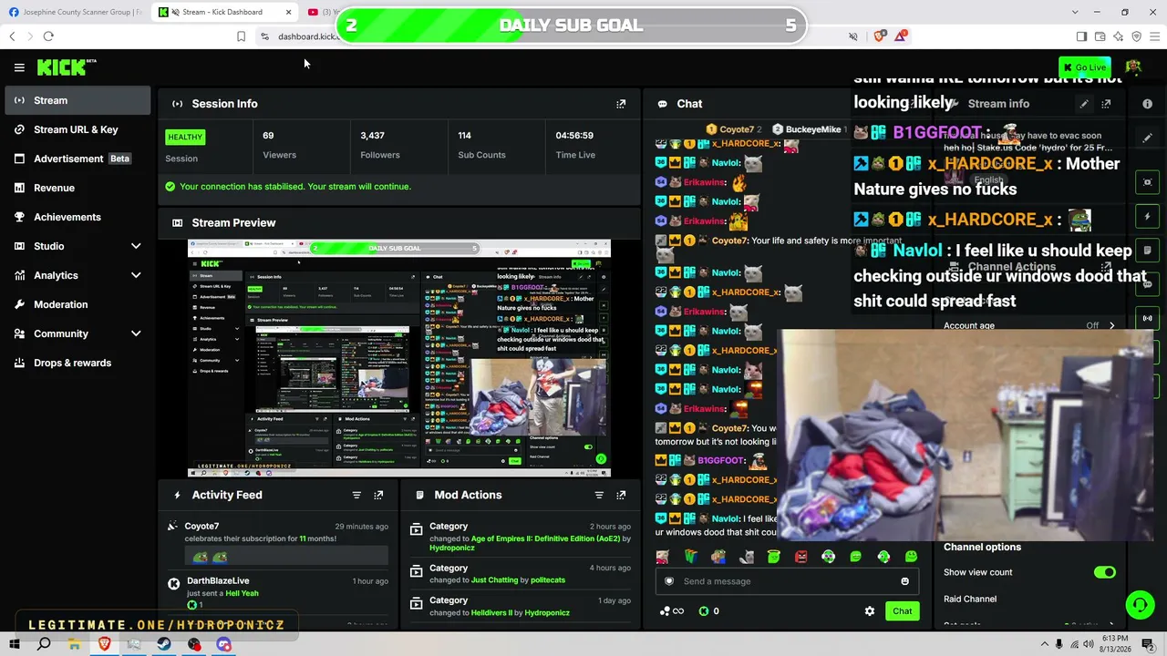Screen dimensions: 1167x656
Task: Toggle Show view count switch
Action: (x=1105, y=572)
